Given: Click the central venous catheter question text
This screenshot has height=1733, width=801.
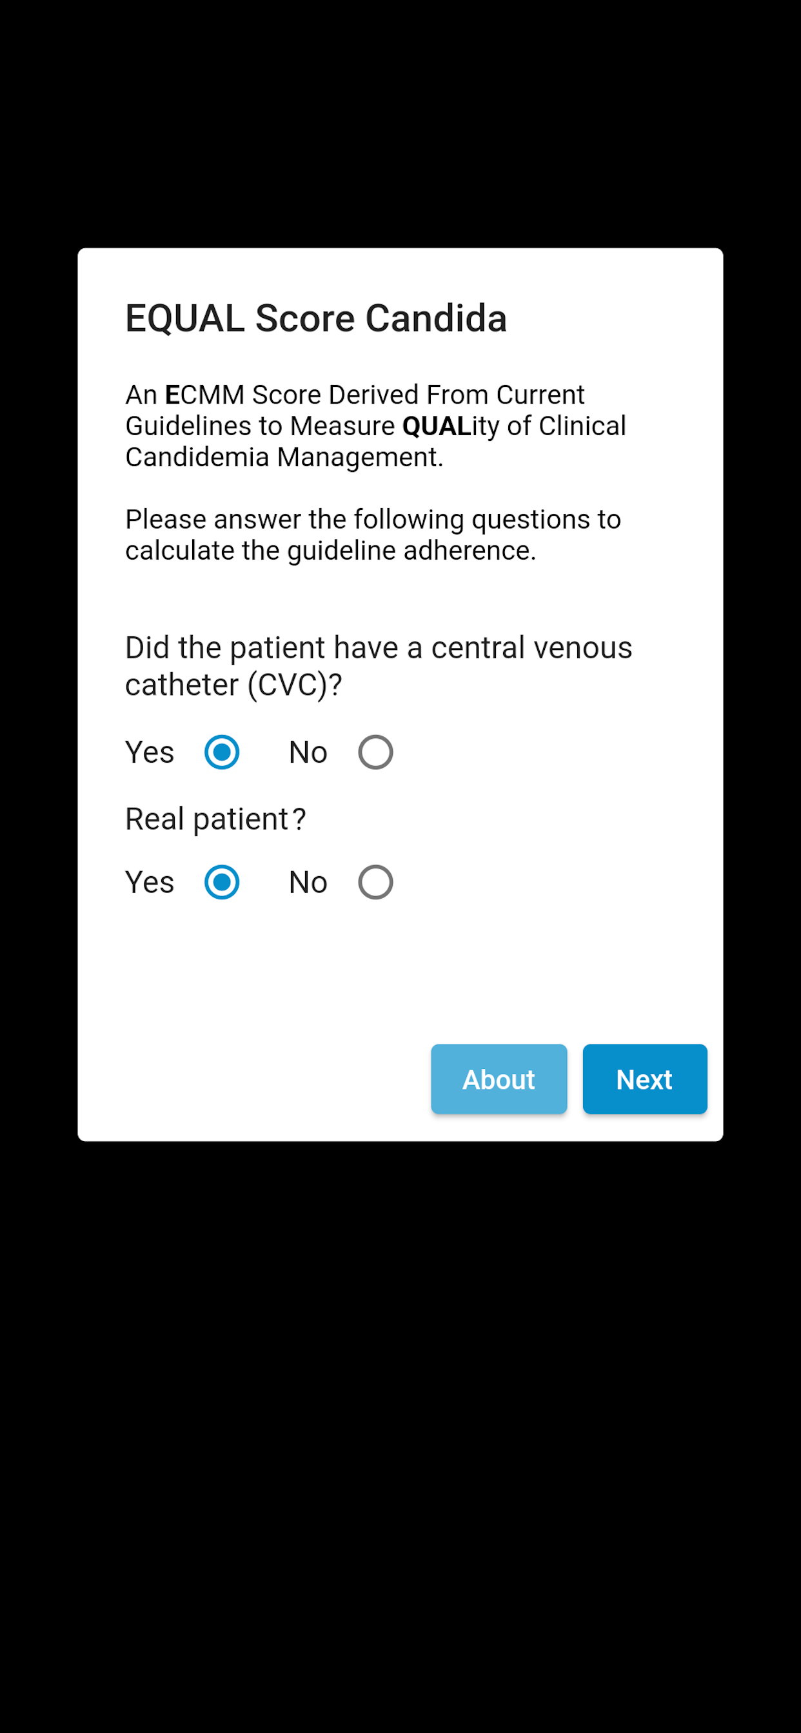Looking at the screenshot, I should [379, 666].
